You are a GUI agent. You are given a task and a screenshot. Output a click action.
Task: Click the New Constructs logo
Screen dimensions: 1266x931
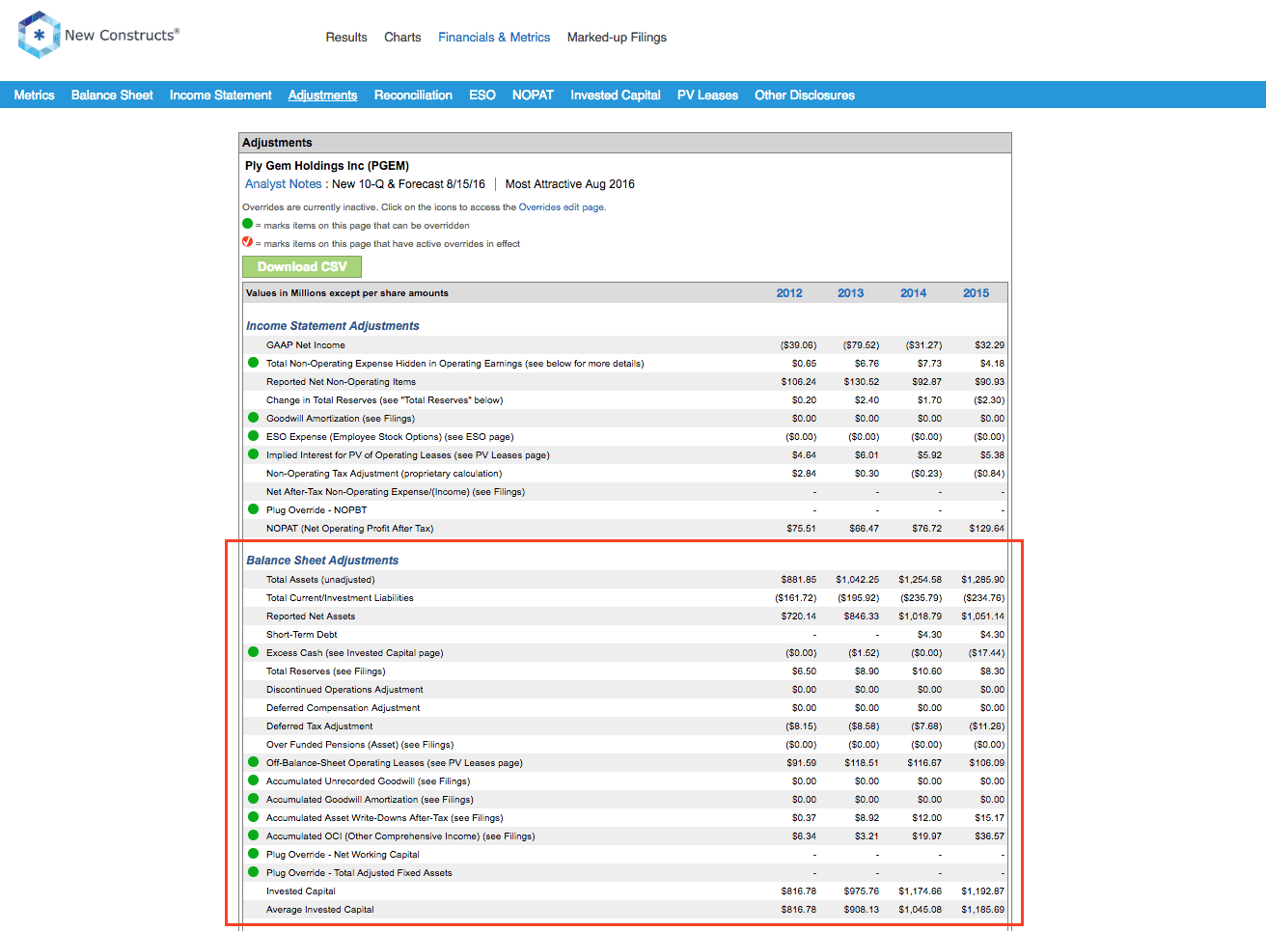click(x=98, y=35)
